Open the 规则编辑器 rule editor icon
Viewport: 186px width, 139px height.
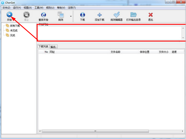(117, 14)
